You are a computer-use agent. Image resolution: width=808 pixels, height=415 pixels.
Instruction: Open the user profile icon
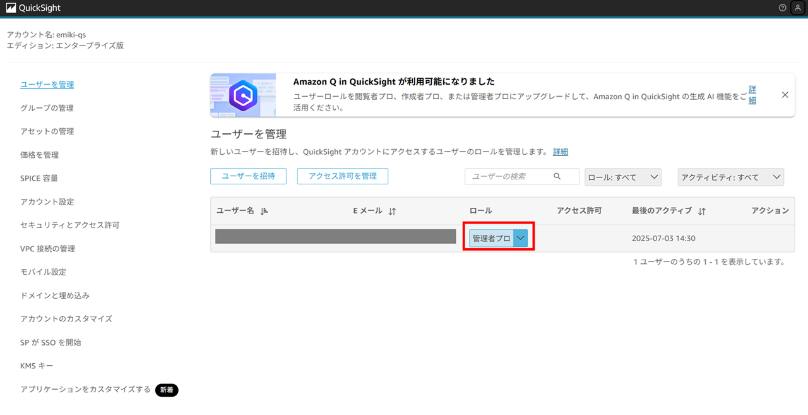[797, 8]
